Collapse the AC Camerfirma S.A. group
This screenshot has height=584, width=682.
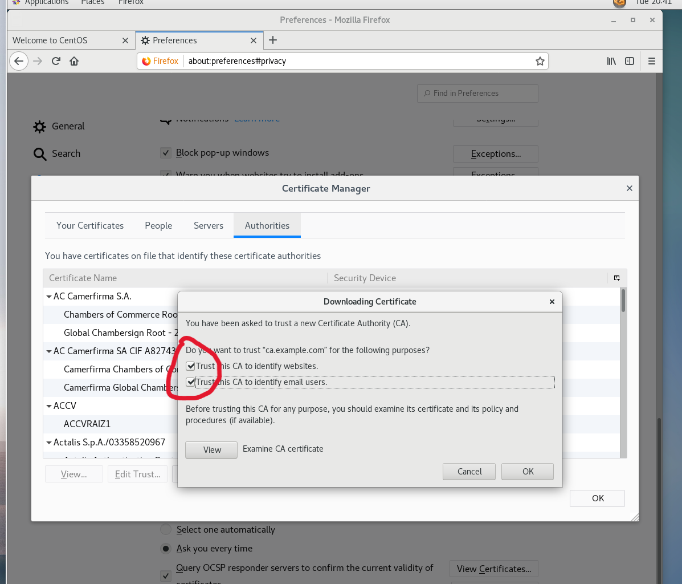click(49, 297)
